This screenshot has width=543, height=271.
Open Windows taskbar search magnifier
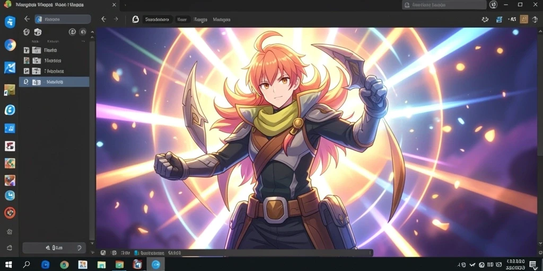pyautogui.click(x=27, y=265)
